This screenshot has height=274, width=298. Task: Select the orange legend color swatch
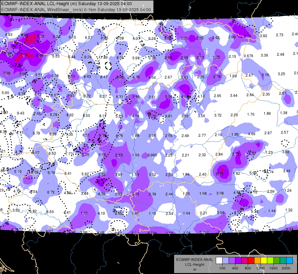[257, 260]
